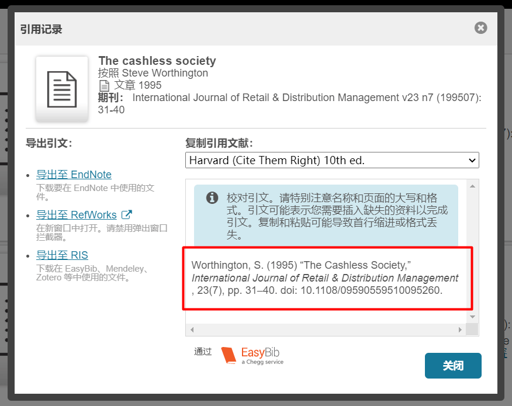This screenshot has height=406, width=512.
Task: Click the citation box scroll up arrow
Action: pyautogui.click(x=472, y=186)
